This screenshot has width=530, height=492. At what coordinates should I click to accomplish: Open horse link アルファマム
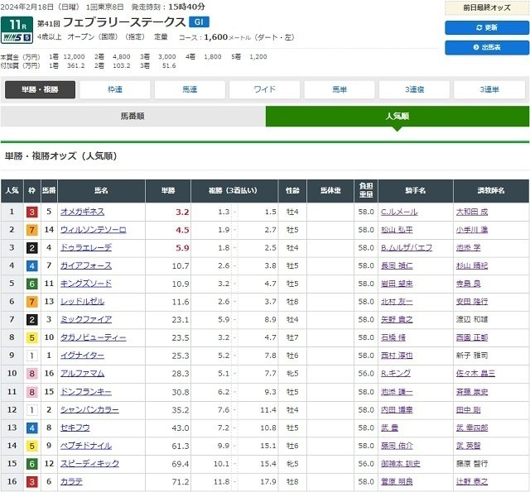pos(83,373)
